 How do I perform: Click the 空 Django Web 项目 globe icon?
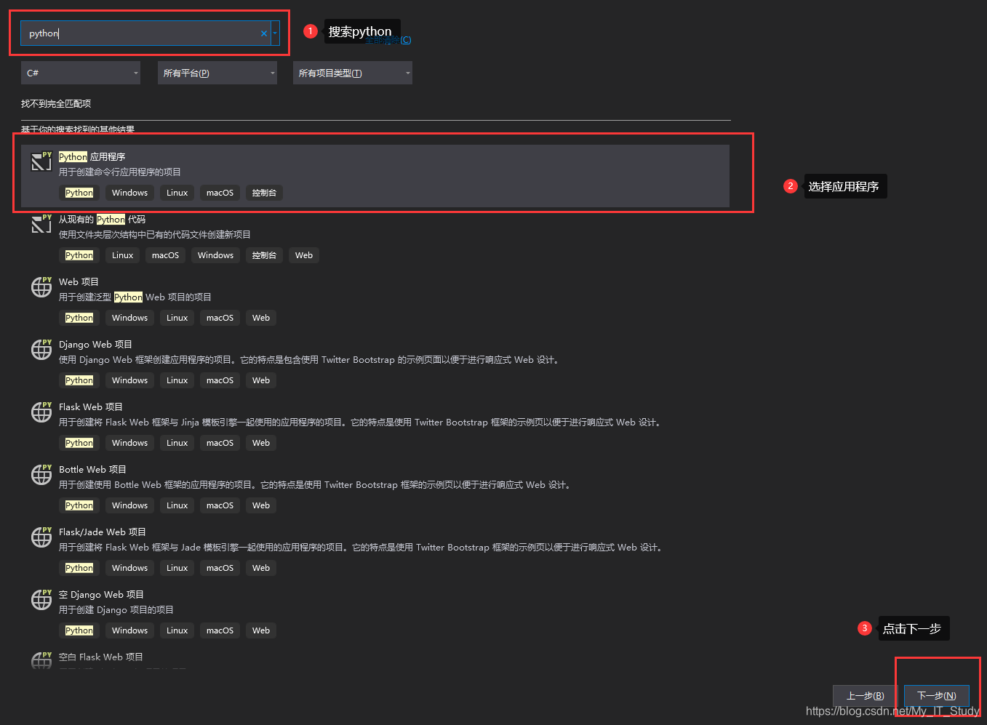[x=41, y=599]
